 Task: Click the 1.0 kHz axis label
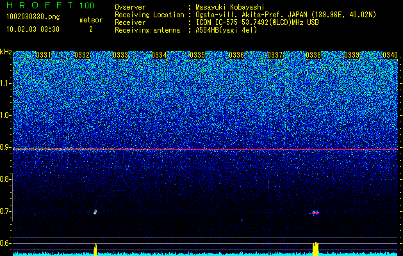pyautogui.click(x=5, y=115)
